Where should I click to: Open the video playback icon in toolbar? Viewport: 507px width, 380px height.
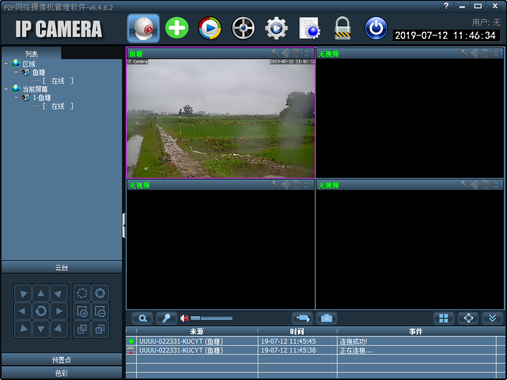[210, 28]
